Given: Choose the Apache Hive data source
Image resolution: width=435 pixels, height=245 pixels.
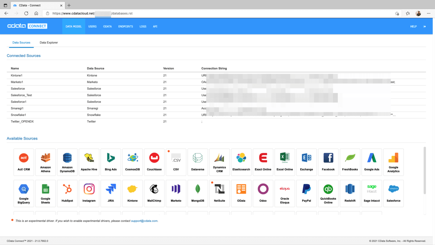Looking at the screenshot, I should click(x=89, y=162).
